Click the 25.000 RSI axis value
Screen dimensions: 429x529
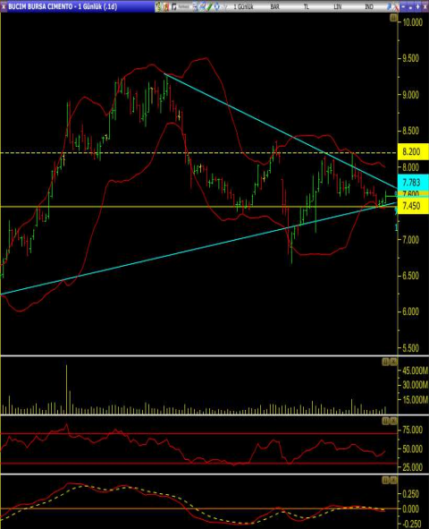pos(412,467)
